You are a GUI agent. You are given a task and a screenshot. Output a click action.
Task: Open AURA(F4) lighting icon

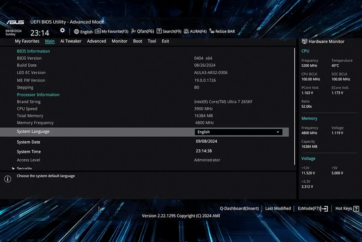tap(186, 31)
